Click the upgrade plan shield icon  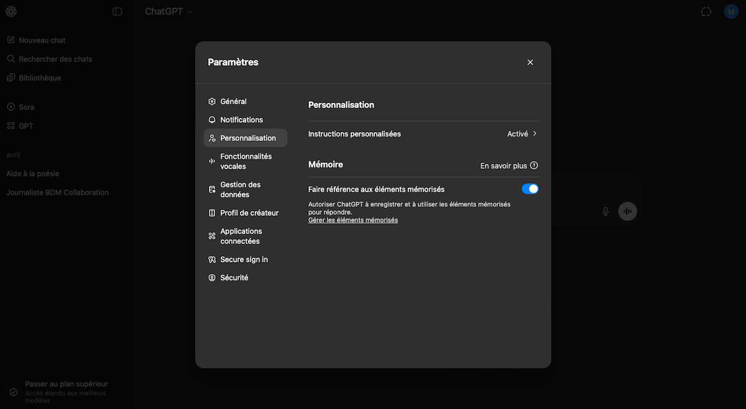[x=14, y=392]
